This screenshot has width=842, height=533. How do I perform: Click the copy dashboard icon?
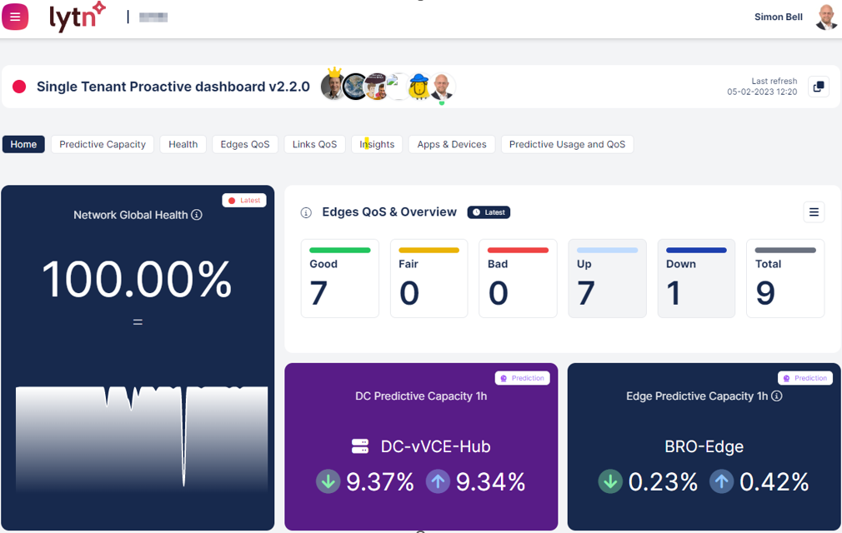819,87
